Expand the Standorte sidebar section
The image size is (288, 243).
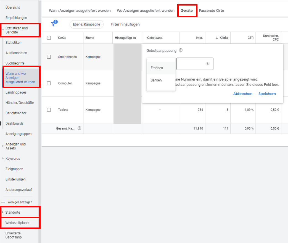point(3,212)
